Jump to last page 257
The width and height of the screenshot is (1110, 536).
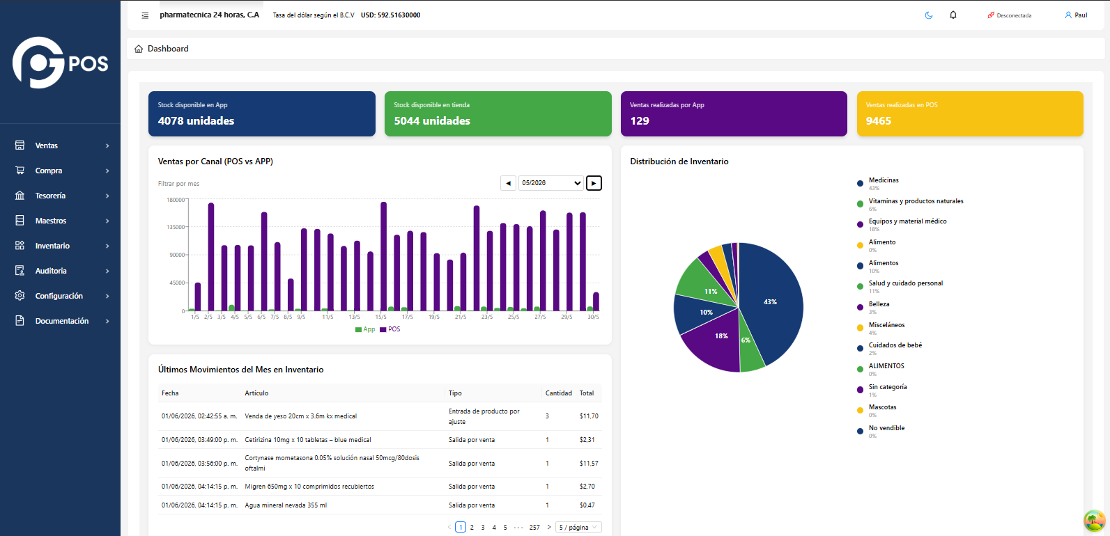(x=534, y=528)
